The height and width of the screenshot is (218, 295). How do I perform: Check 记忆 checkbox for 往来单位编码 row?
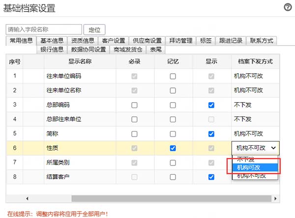coord(173,76)
